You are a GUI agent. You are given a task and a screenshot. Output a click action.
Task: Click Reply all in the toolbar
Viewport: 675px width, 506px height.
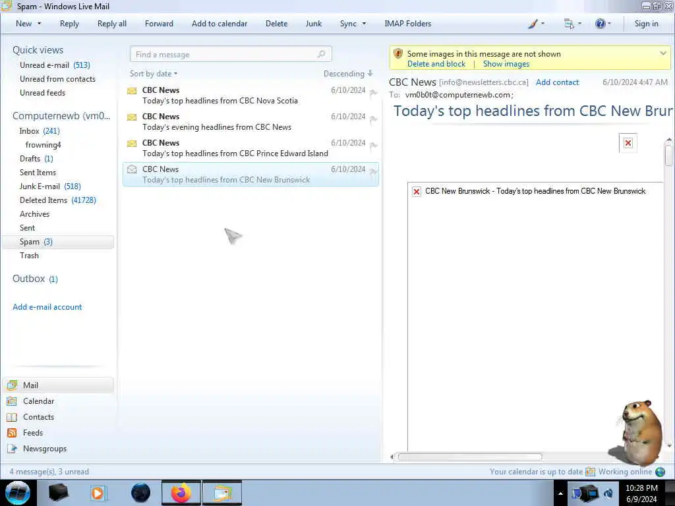pyautogui.click(x=112, y=24)
